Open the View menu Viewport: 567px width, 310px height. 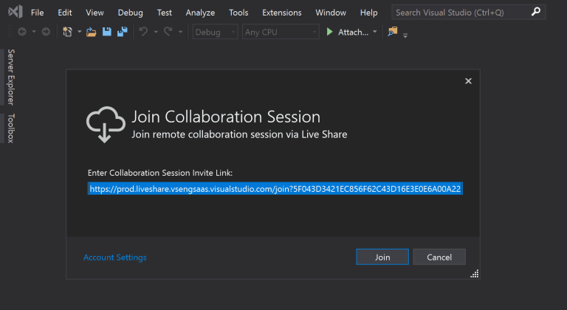94,13
